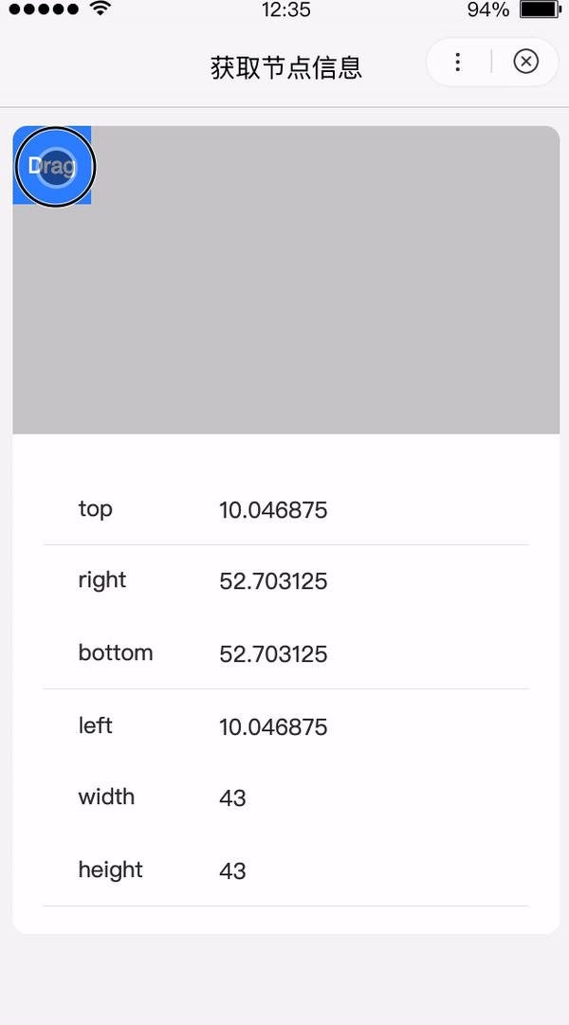The height and width of the screenshot is (1025, 569).
Task: Tap the Wi-Fi icon in the status bar
Action: [x=99, y=10]
